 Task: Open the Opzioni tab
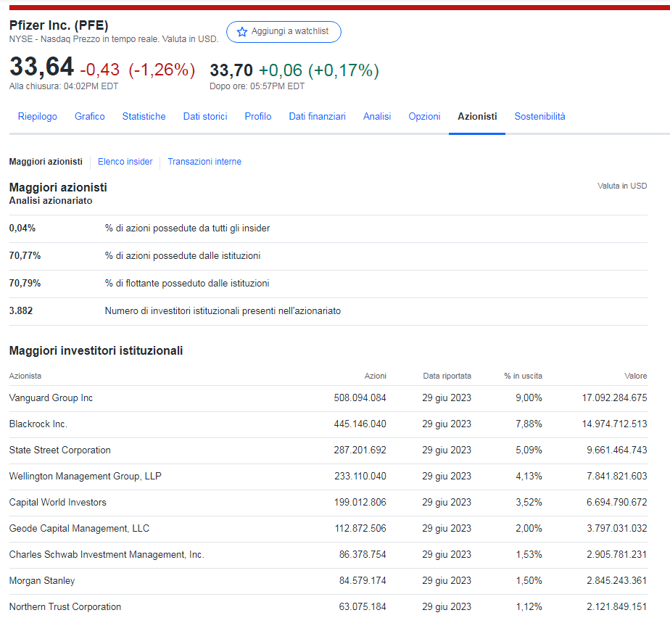[x=424, y=116]
